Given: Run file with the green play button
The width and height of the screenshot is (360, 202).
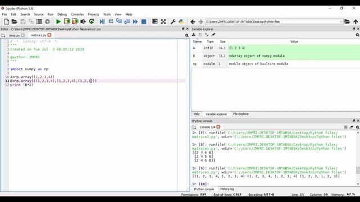Looking at the screenshot, I should [58, 21].
